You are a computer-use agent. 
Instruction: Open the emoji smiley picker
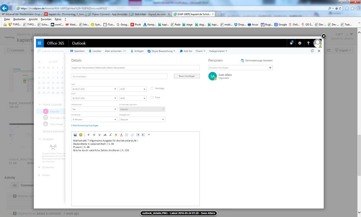point(81,135)
